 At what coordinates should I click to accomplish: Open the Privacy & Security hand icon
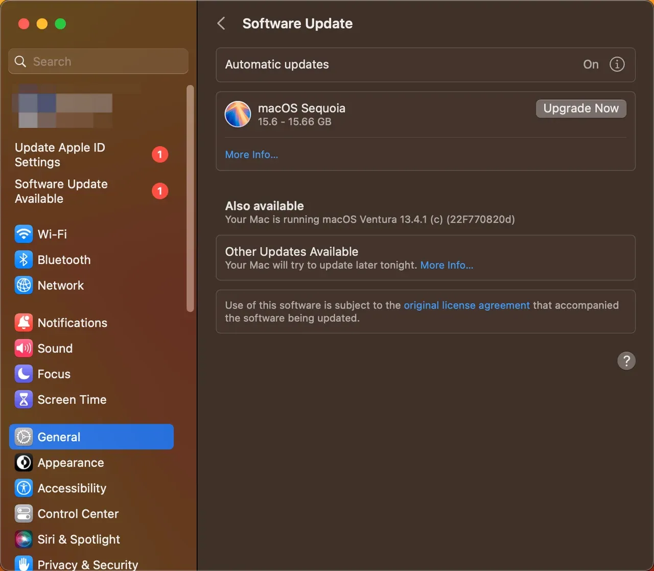click(24, 563)
